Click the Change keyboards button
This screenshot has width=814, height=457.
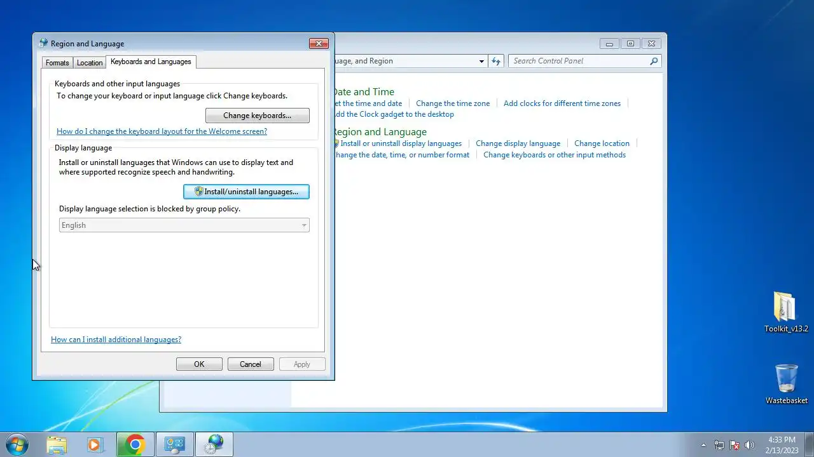[258, 116]
